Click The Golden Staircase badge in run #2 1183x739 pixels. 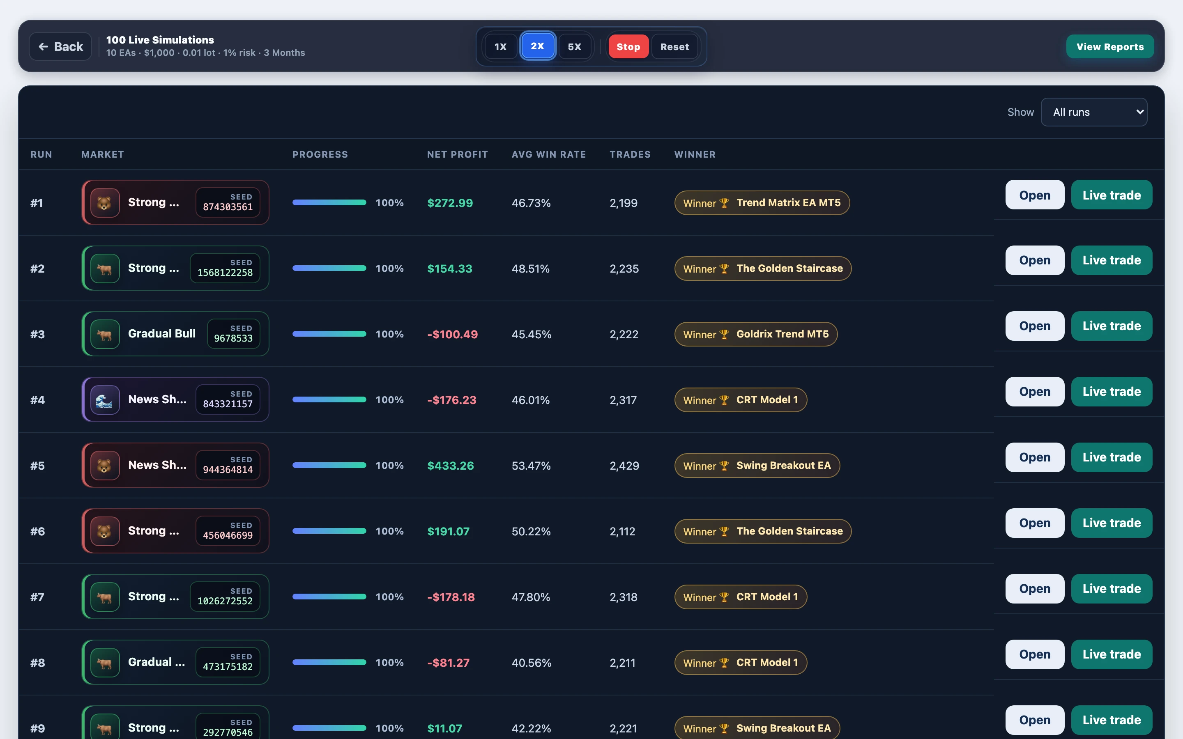coord(763,269)
